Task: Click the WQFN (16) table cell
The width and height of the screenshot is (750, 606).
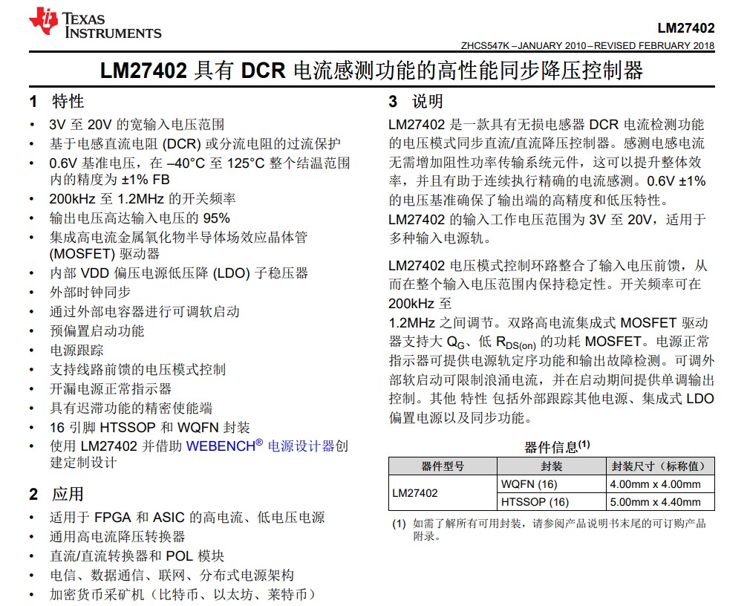Action: coord(552,484)
